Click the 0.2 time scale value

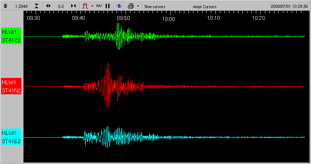click(x=61, y=7)
